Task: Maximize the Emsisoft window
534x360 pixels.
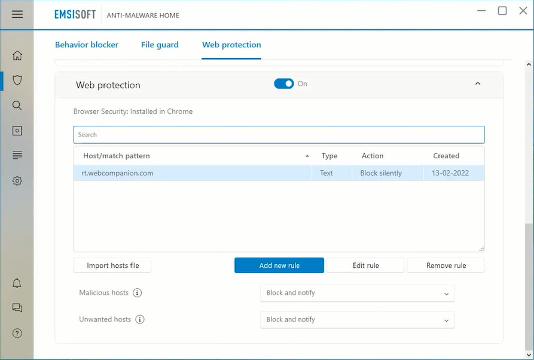Action: tap(502, 11)
